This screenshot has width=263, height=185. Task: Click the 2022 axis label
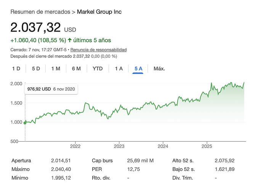coord(75,146)
